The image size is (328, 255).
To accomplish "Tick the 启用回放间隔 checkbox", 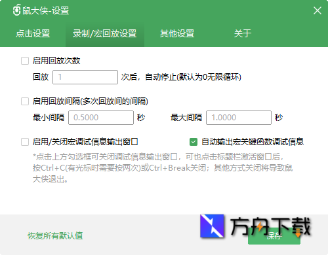I will (x=25, y=101).
